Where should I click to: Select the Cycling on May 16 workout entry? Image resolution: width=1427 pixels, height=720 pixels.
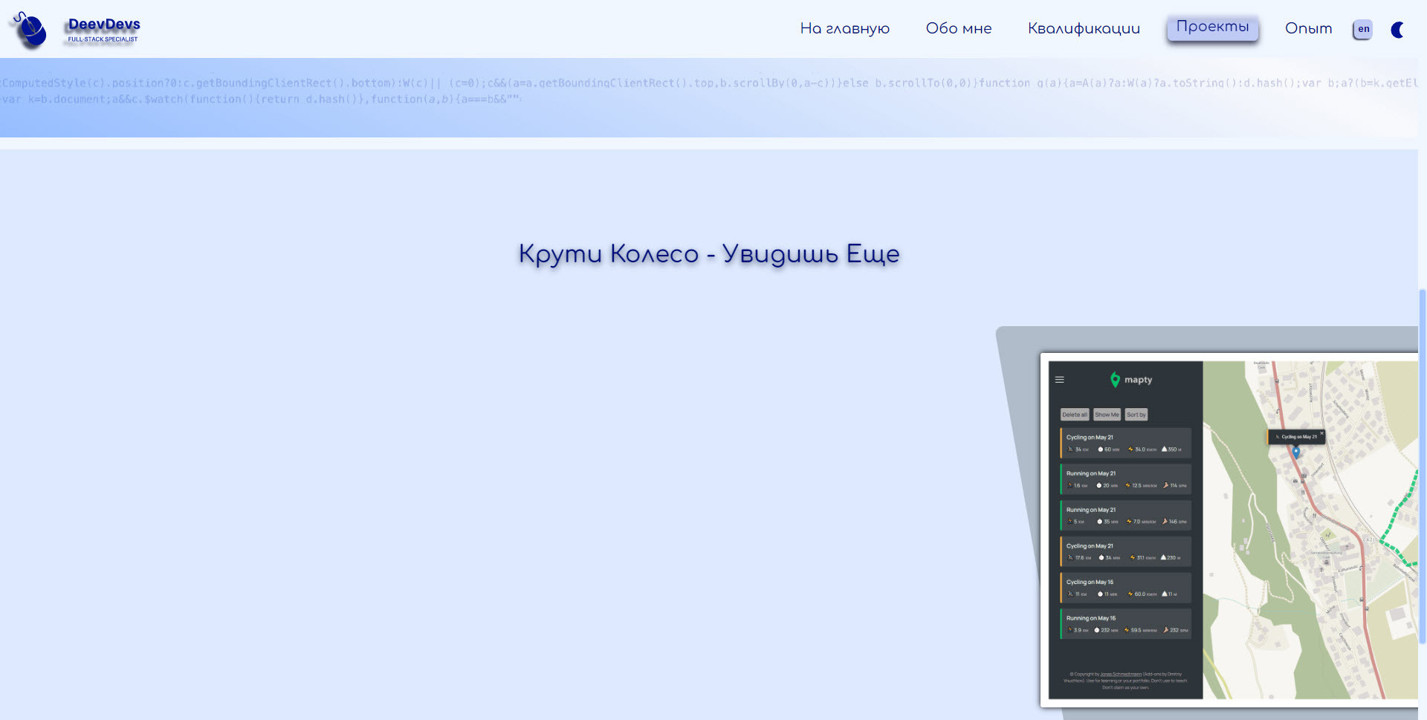[x=1125, y=588]
